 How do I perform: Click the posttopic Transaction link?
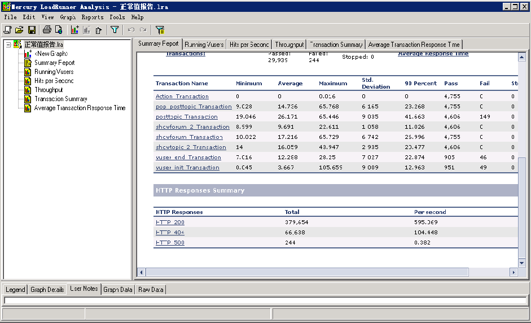[186, 117]
